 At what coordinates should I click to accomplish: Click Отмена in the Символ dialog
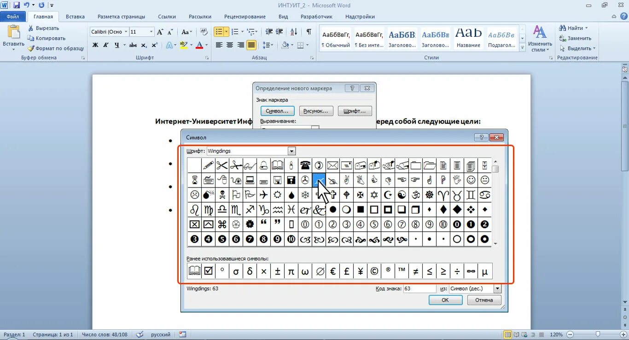click(484, 300)
